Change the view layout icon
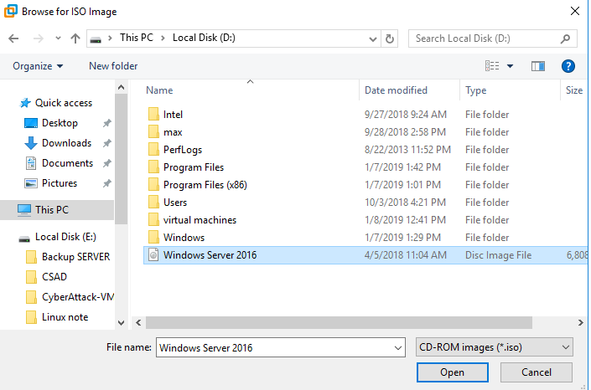The image size is (591, 390). (x=492, y=66)
